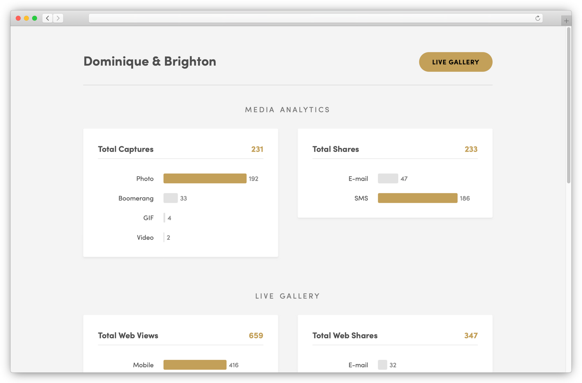The image size is (582, 383).
Task: Click the Total Web Shares count 347
Action: pos(471,335)
